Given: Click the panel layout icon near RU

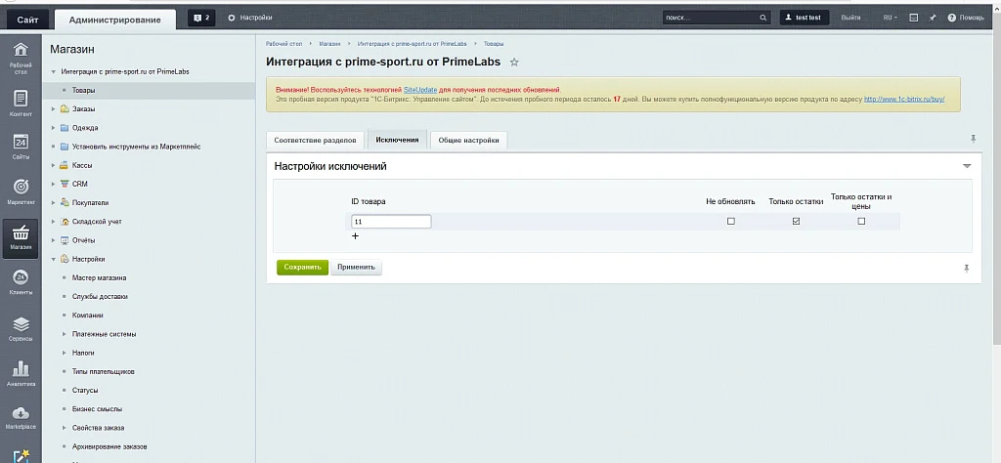Looking at the screenshot, I should tap(914, 18).
